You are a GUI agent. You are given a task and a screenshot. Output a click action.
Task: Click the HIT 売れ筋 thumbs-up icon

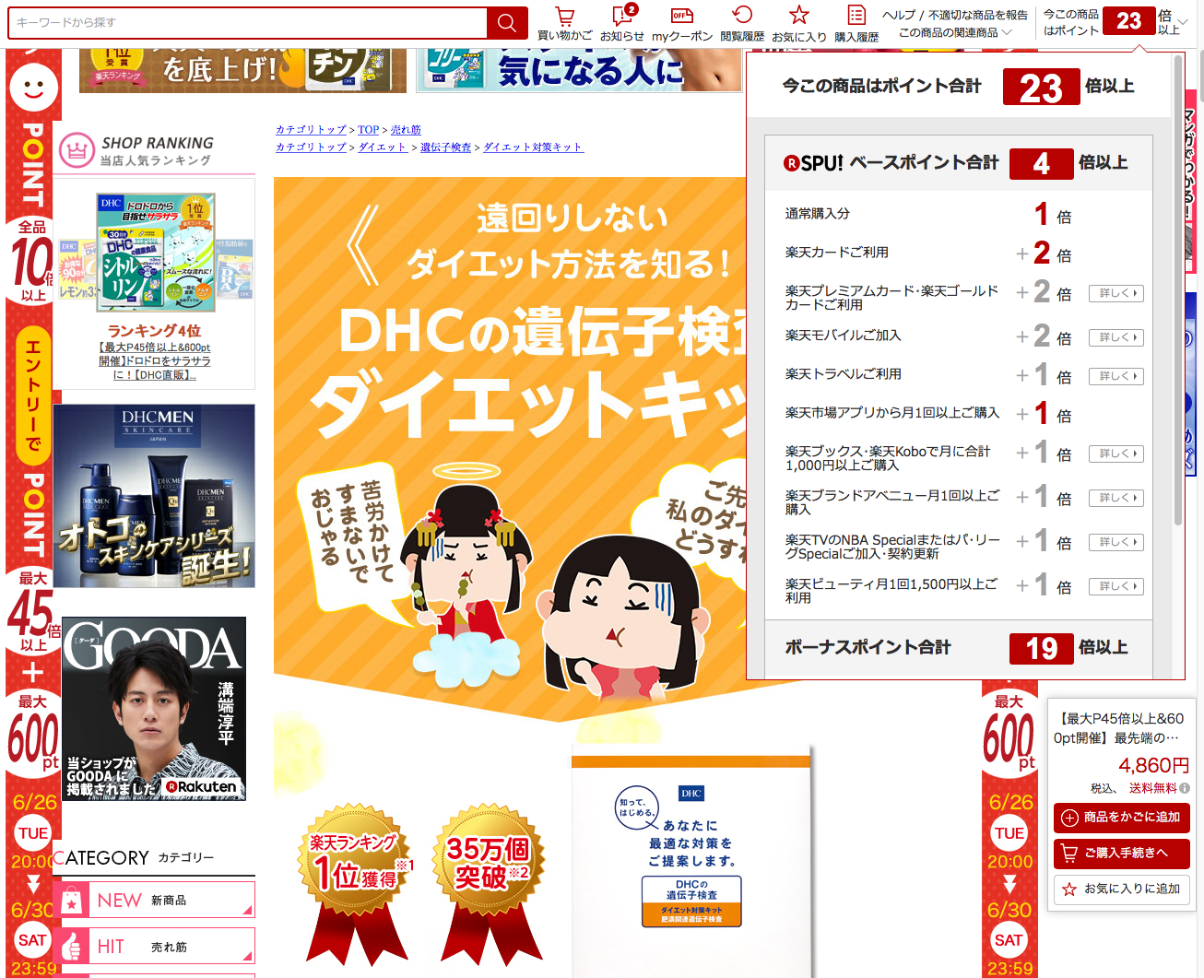[72, 946]
